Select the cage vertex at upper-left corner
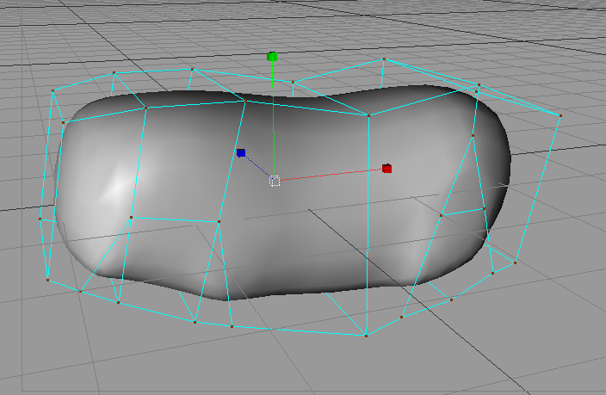606x395 pixels. (x=53, y=90)
